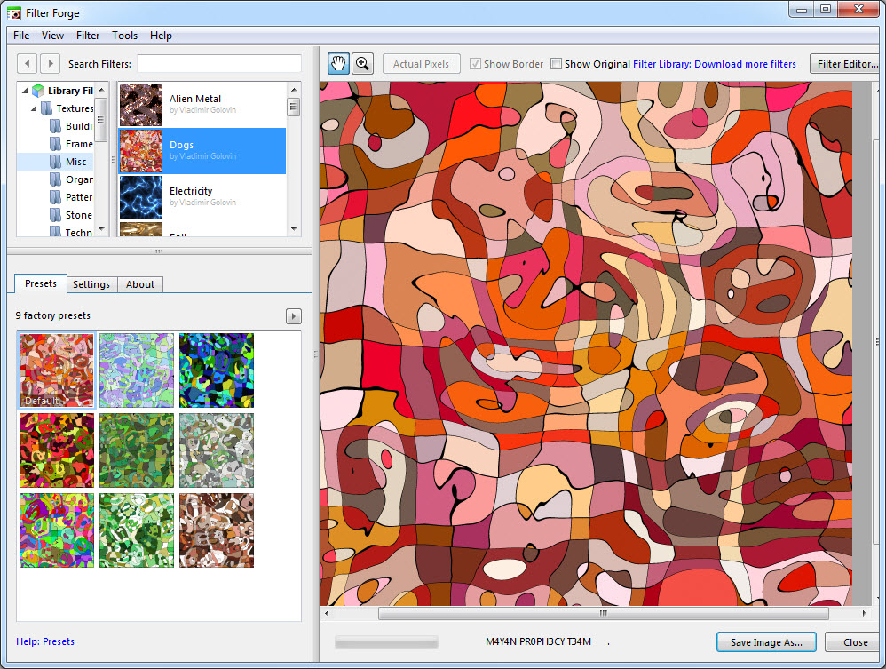This screenshot has height=669, width=886.
Task: Open the File menu
Action: click(21, 35)
